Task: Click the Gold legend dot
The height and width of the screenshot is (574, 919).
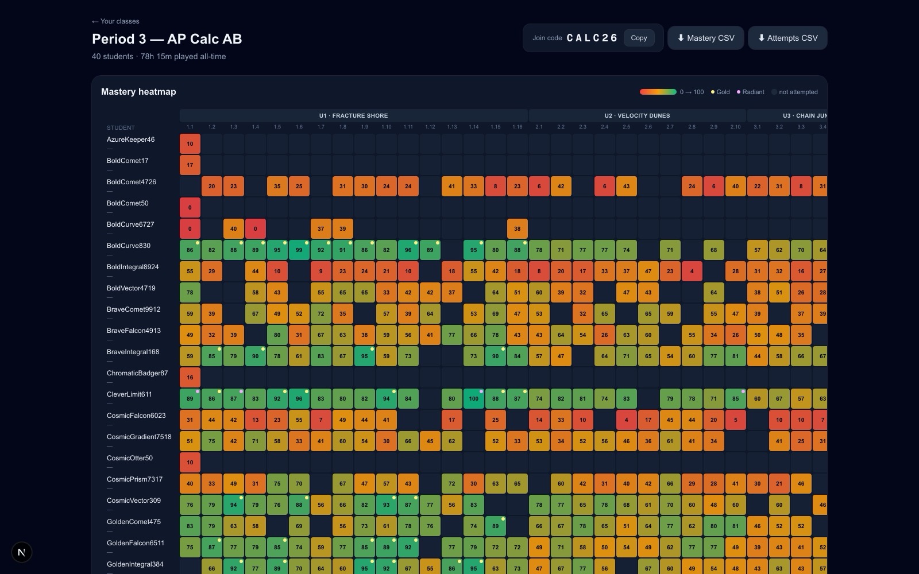Action: (x=713, y=92)
